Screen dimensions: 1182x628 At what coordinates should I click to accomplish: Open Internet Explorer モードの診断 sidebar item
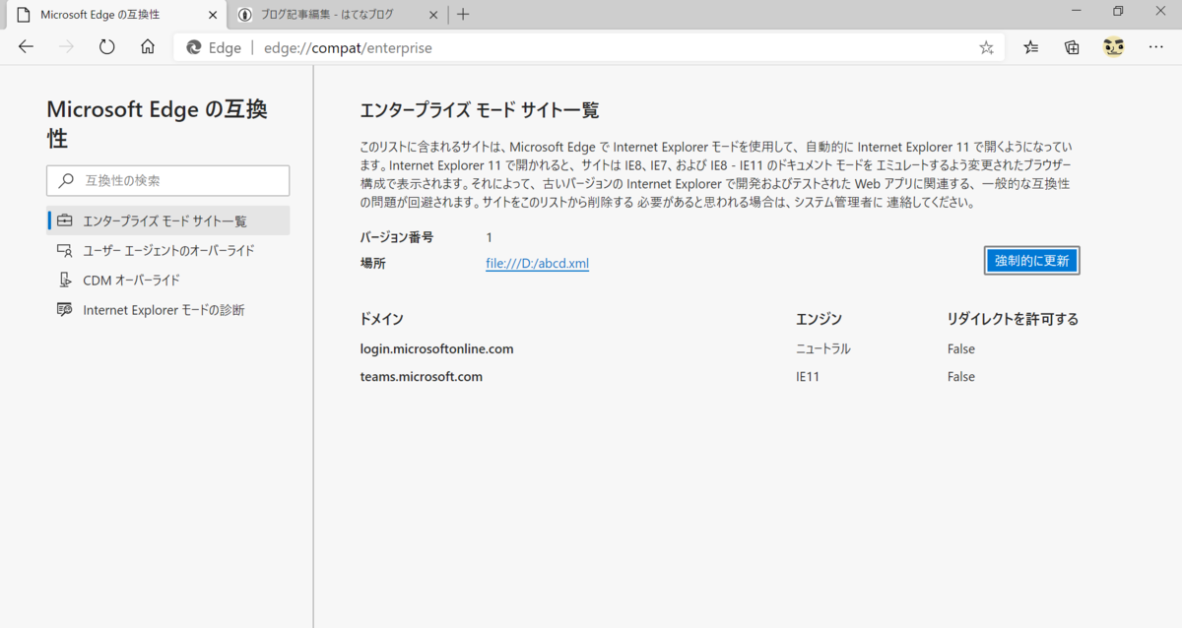[168, 309]
